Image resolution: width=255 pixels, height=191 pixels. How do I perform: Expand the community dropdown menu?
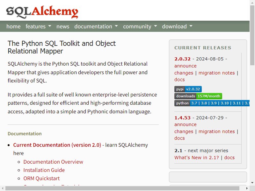point(140,26)
